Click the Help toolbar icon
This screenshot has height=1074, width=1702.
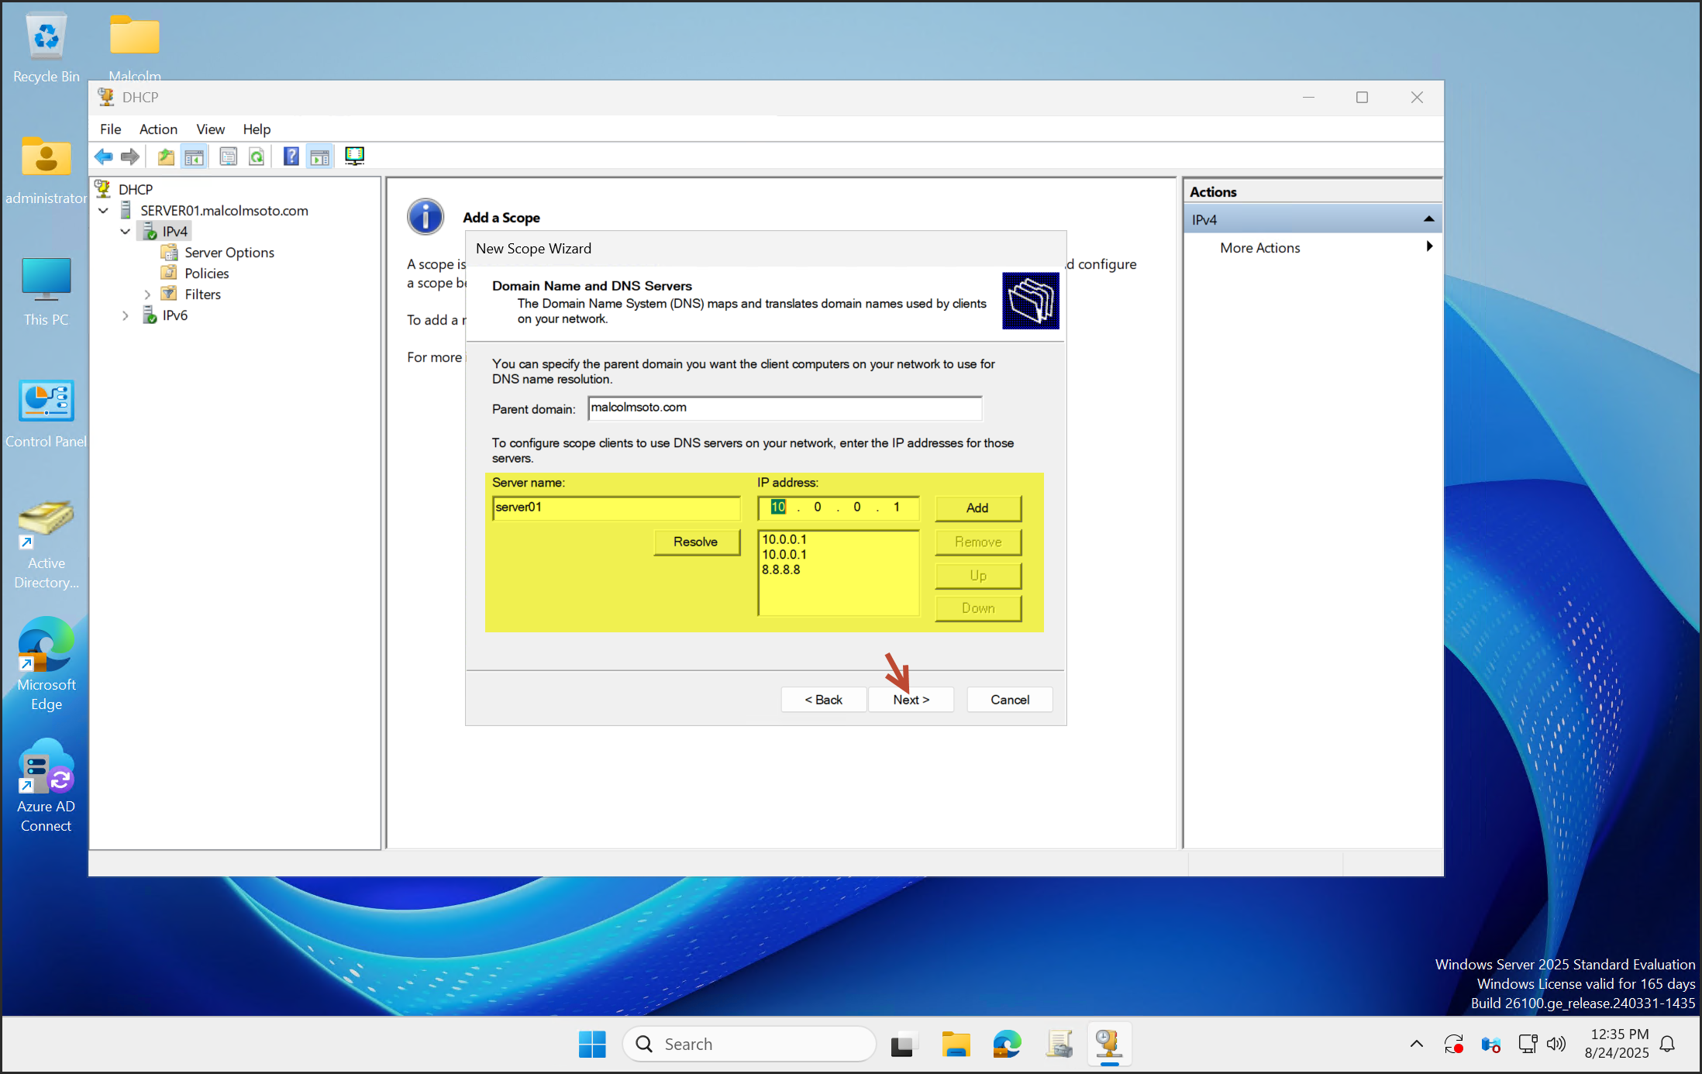pyautogui.click(x=291, y=156)
